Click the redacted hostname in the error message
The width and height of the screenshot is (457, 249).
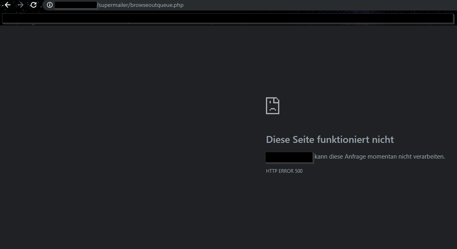click(x=289, y=157)
